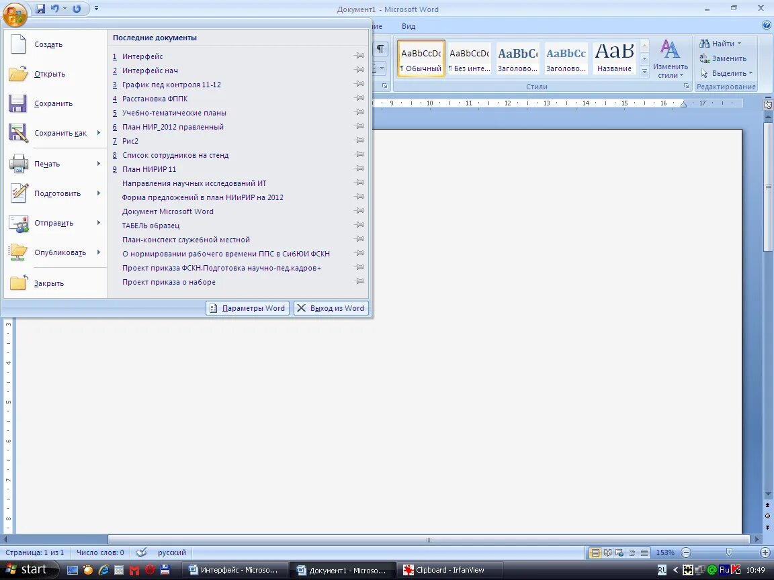Switch to Print Layout view icon
The height and width of the screenshot is (580, 774).
pyautogui.click(x=595, y=552)
